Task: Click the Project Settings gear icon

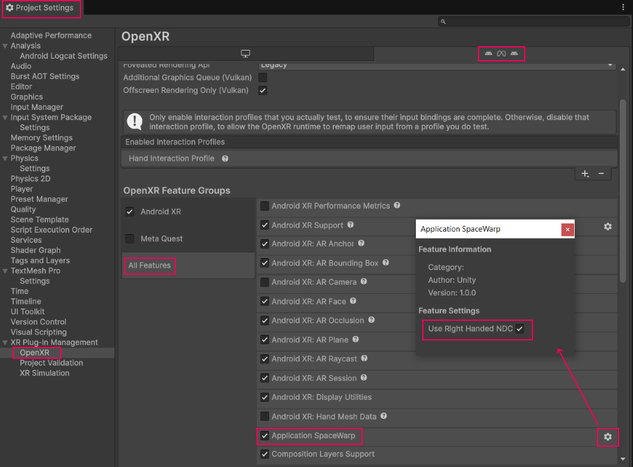Action: pyautogui.click(x=11, y=8)
